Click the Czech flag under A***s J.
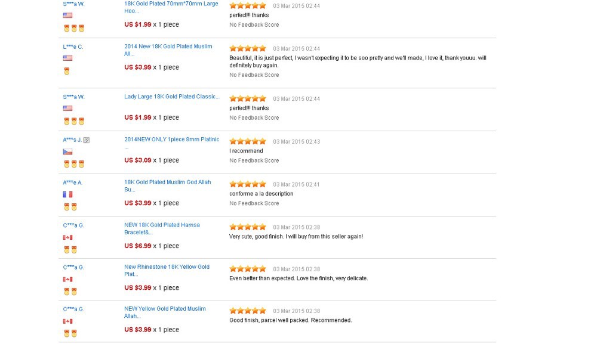597x347 pixels. click(x=67, y=152)
